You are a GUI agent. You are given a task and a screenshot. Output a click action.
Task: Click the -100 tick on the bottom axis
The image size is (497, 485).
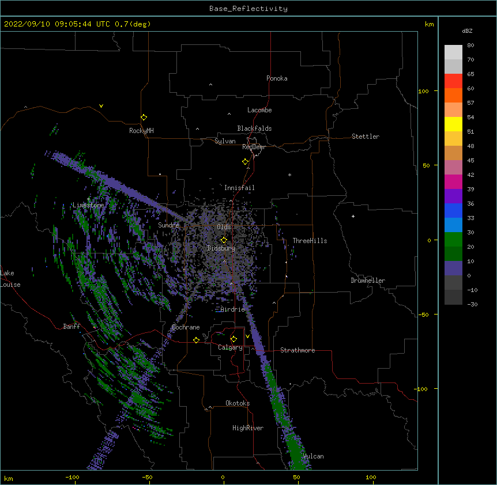[x=72, y=477]
